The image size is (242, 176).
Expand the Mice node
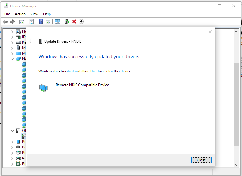12,48
